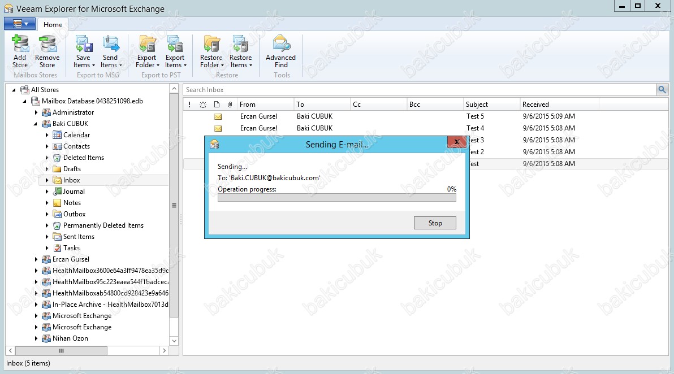Select the Calendar folder icon
The width and height of the screenshot is (674, 374).
57,135
